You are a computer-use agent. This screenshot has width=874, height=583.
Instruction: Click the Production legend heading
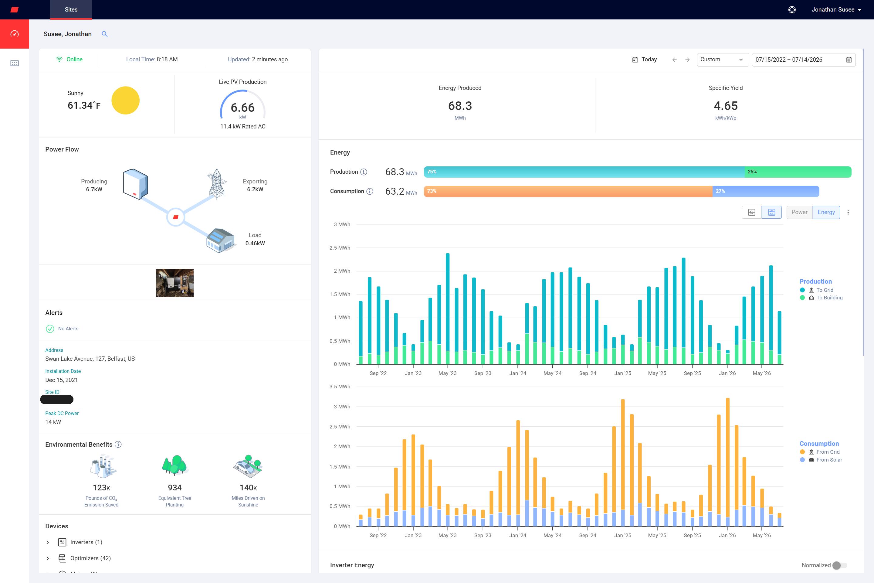[815, 281]
